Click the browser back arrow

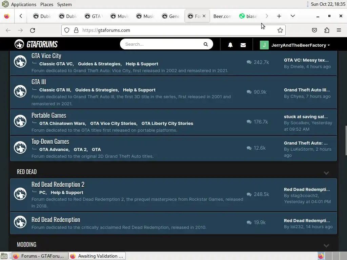(x=8, y=30)
